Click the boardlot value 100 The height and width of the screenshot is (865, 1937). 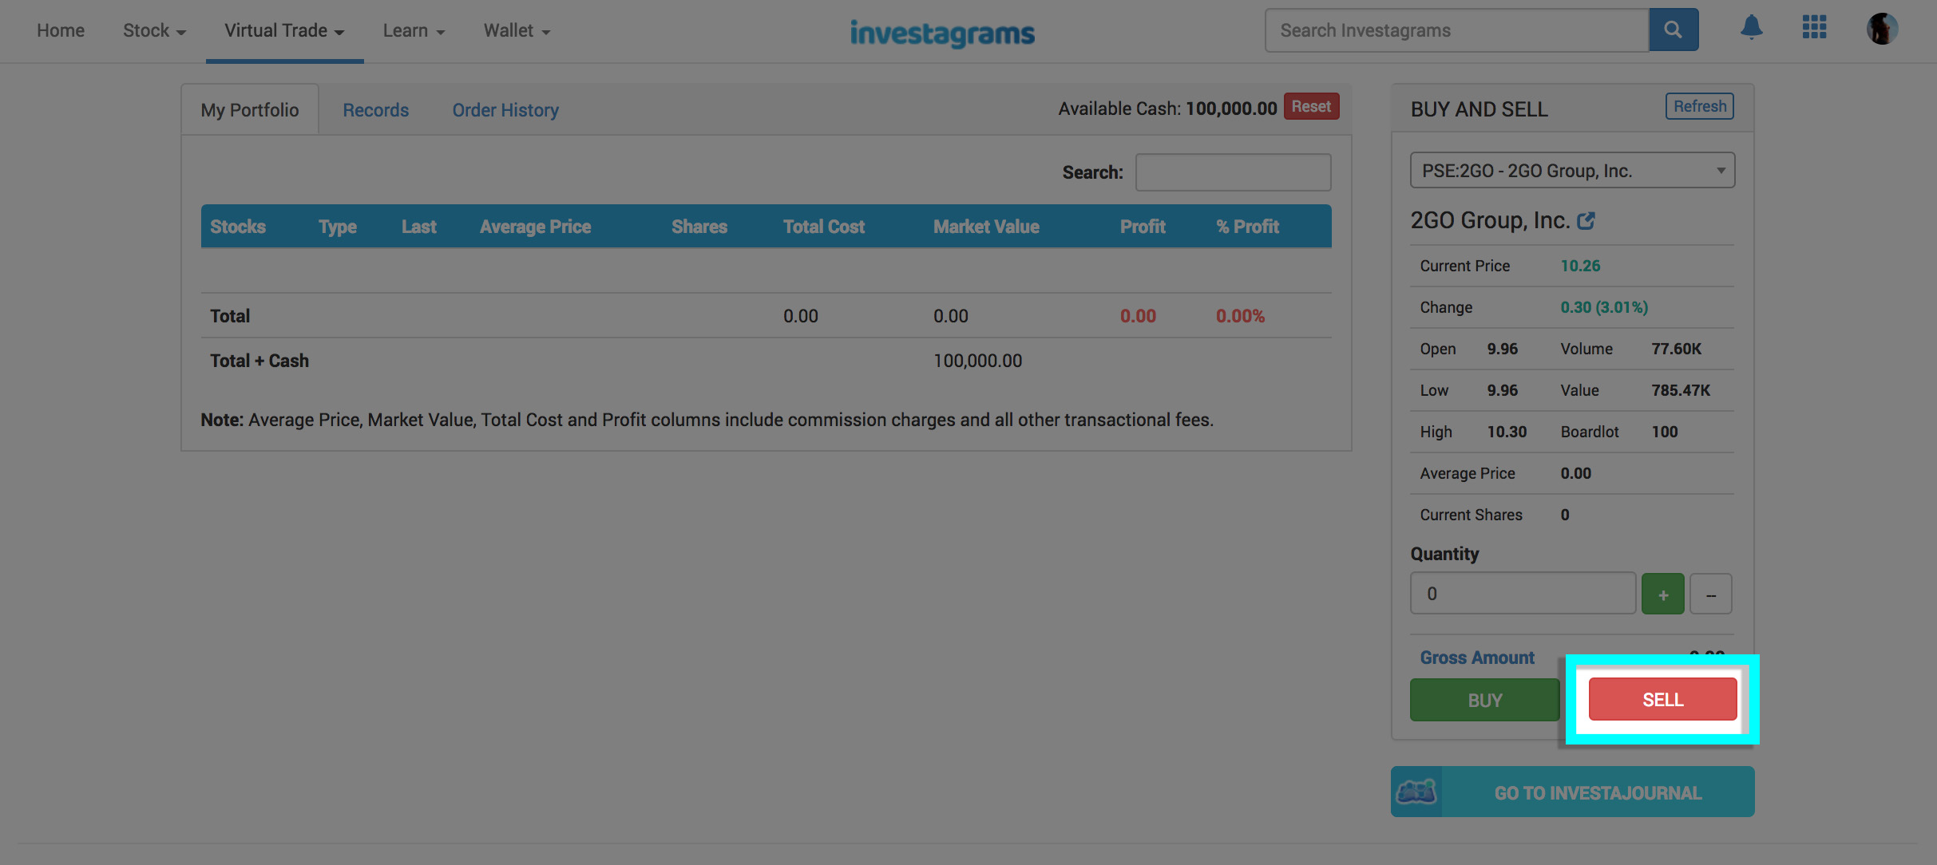(x=1665, y=432)
